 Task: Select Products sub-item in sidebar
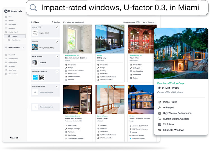(x=15, y=36)
